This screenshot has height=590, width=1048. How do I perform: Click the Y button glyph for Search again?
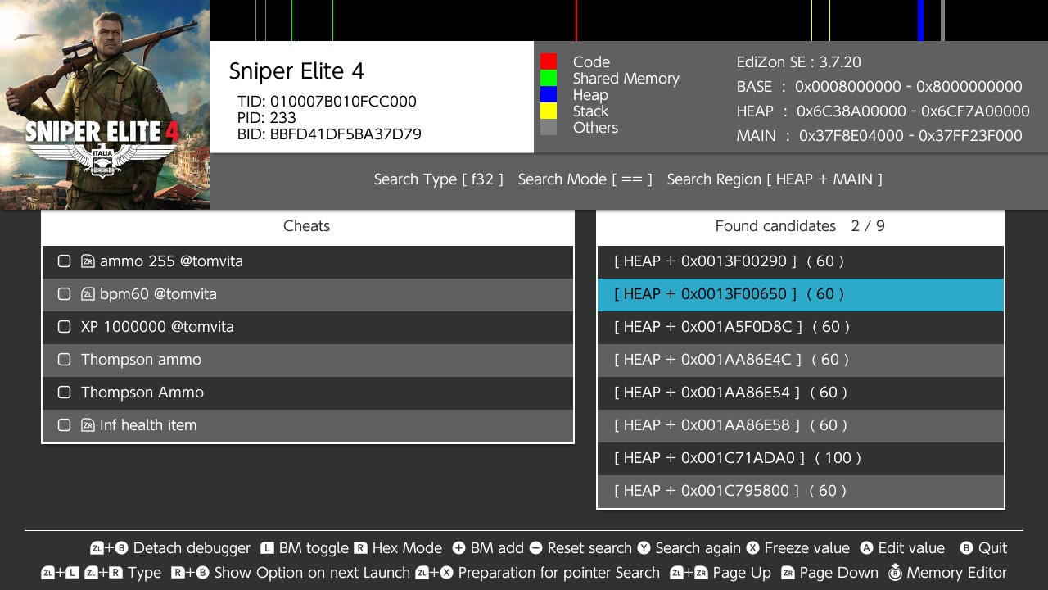644,548
